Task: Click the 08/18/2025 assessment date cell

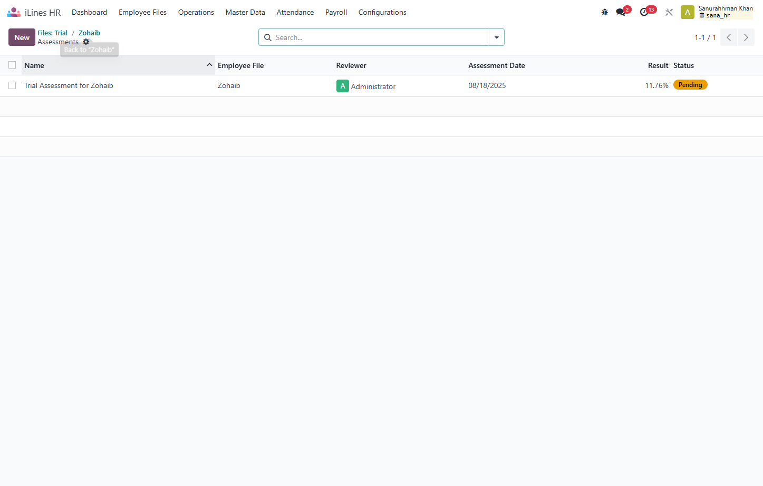Action: (x=487, y=85)
